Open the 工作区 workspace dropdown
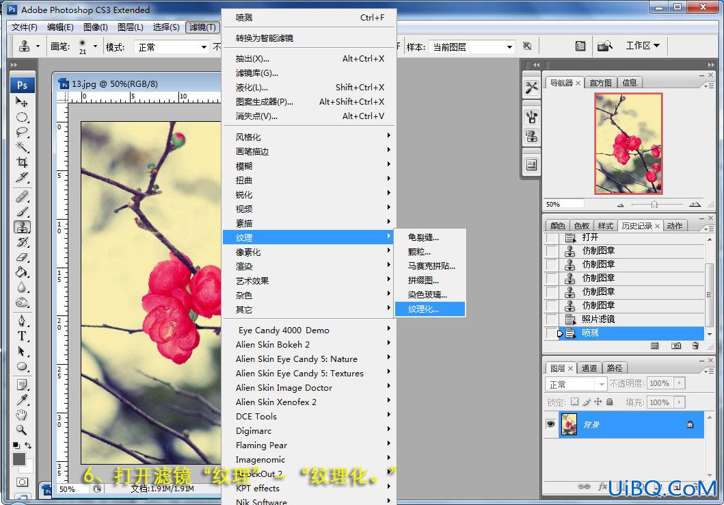 click(643, 45)
